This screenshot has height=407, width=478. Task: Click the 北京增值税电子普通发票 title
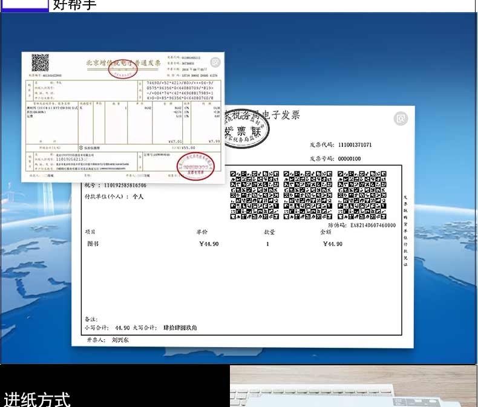point(123,63)
